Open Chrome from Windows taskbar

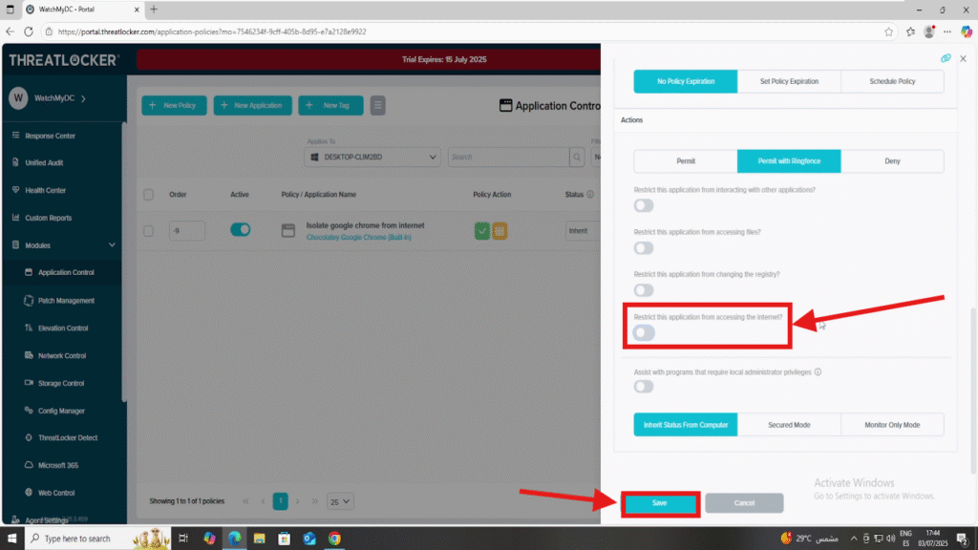click(x=335, y=539)
